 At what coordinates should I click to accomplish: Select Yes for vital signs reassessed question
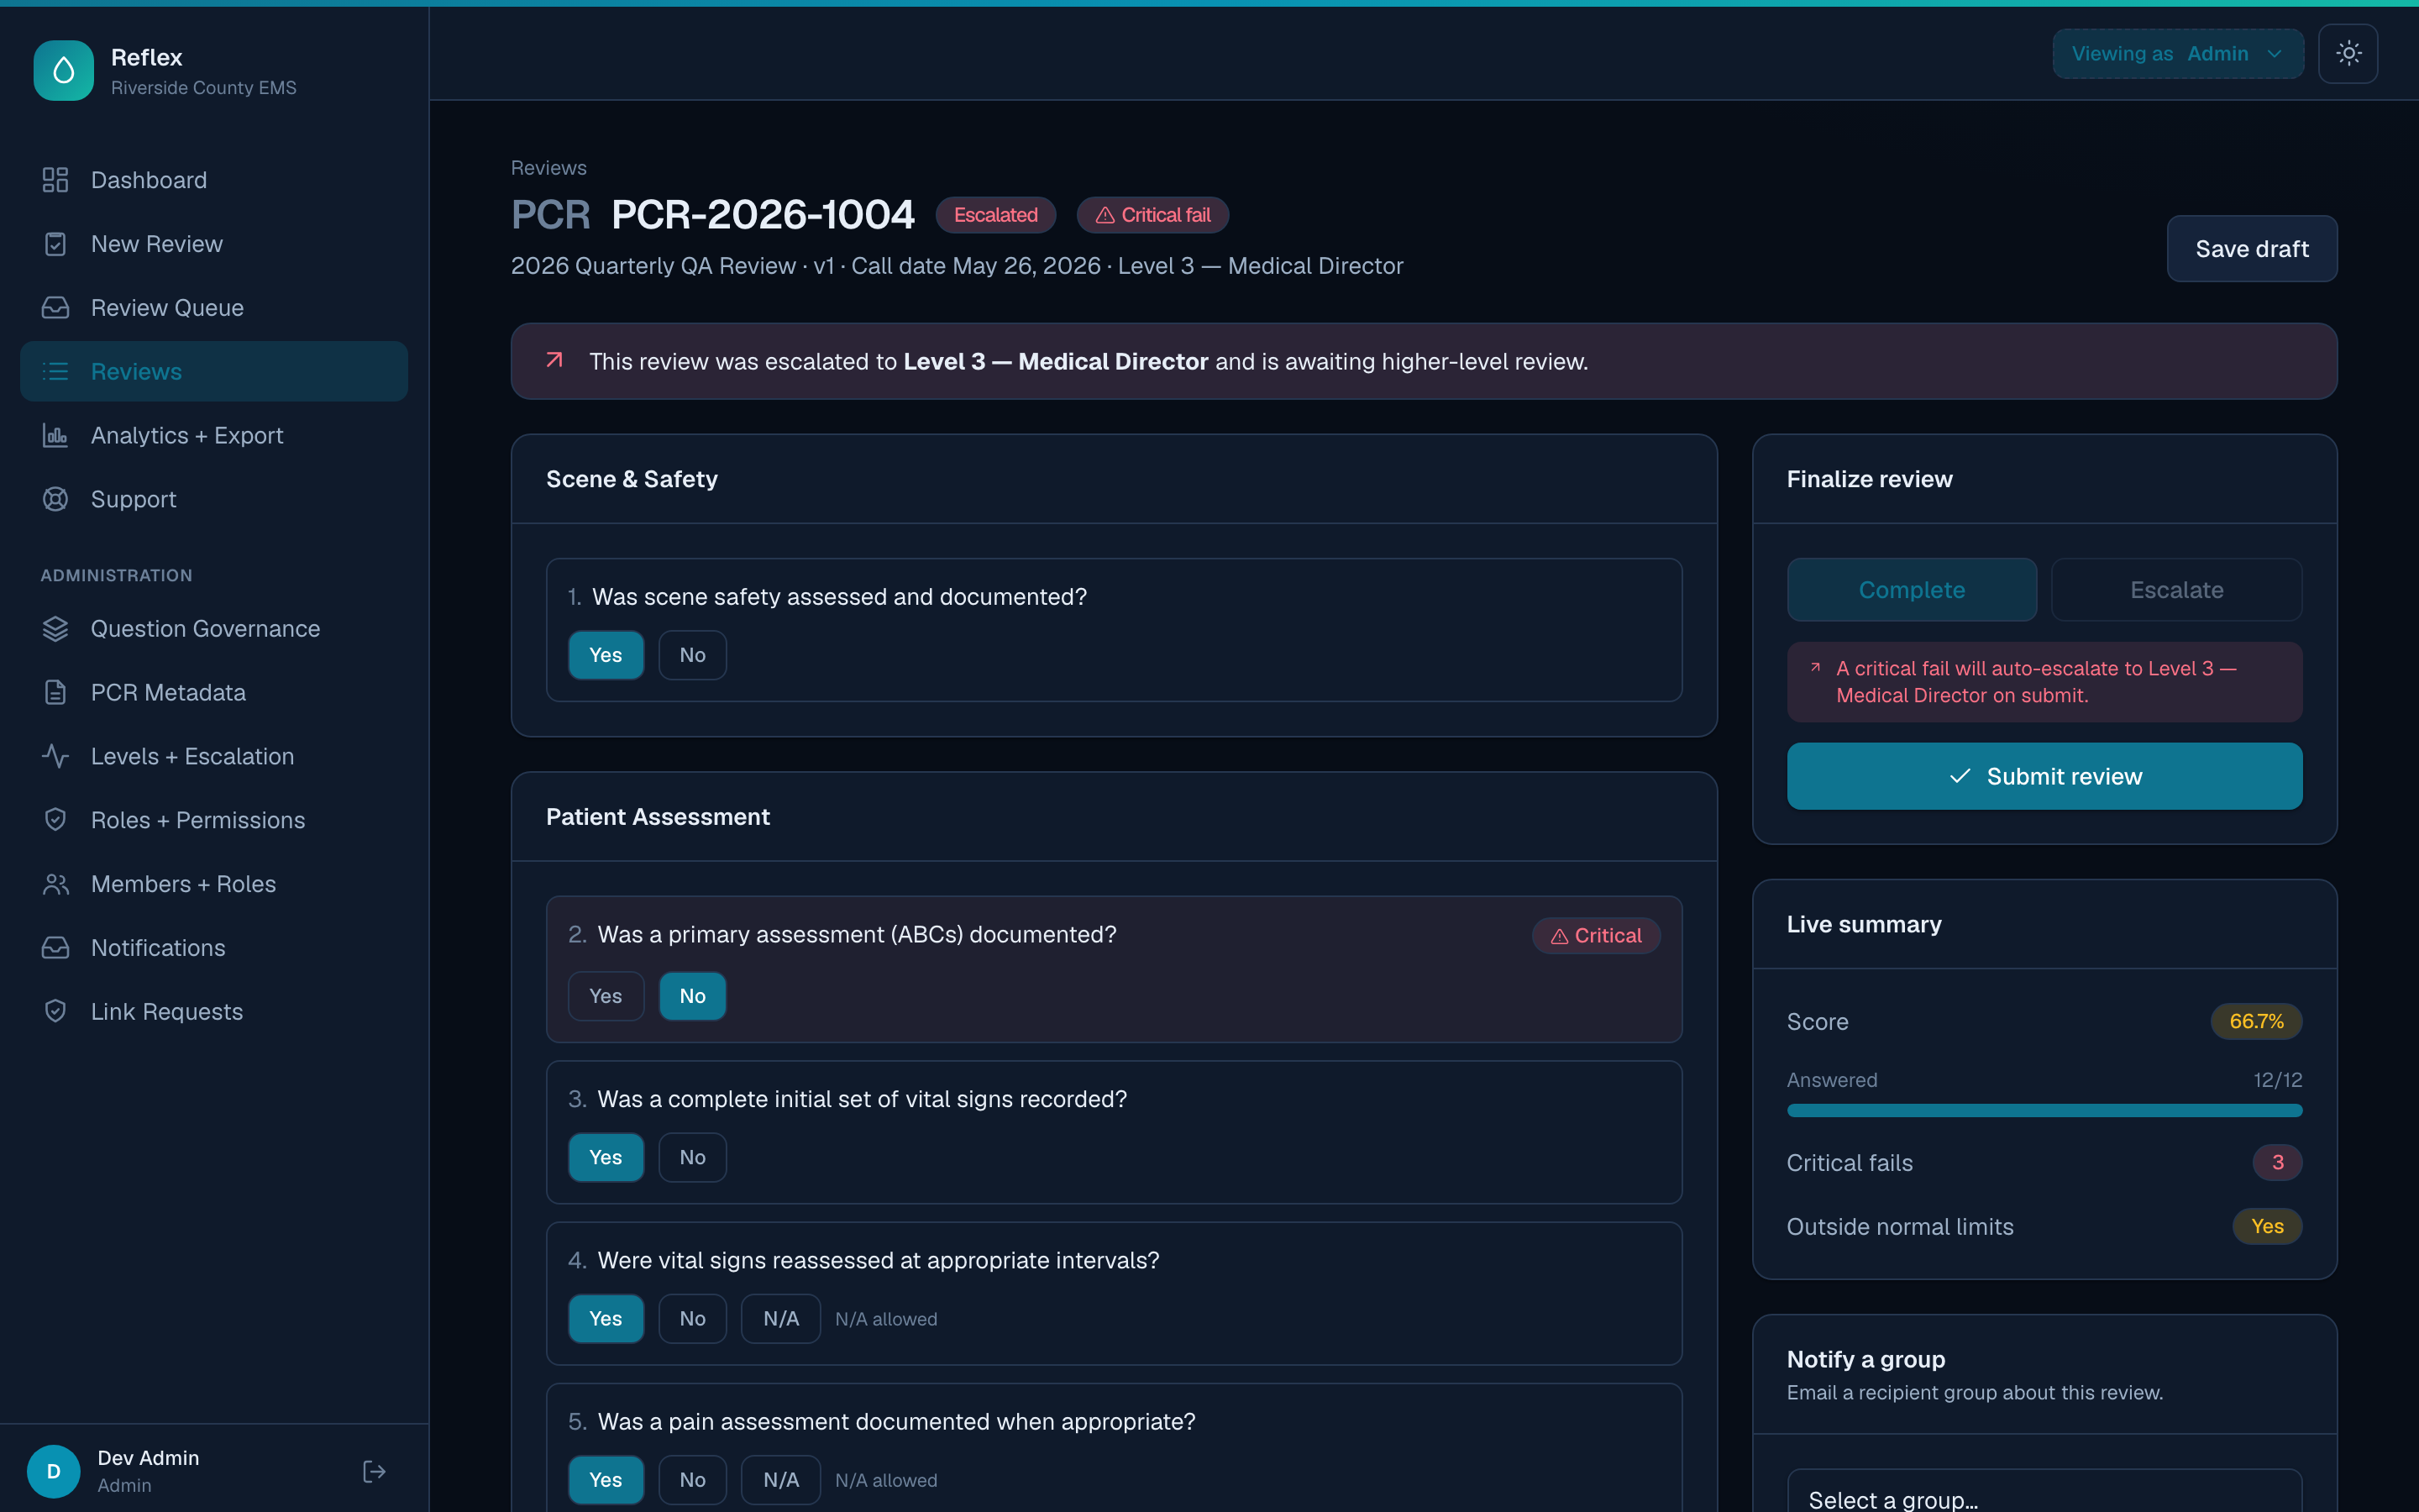click(606, 1319)
